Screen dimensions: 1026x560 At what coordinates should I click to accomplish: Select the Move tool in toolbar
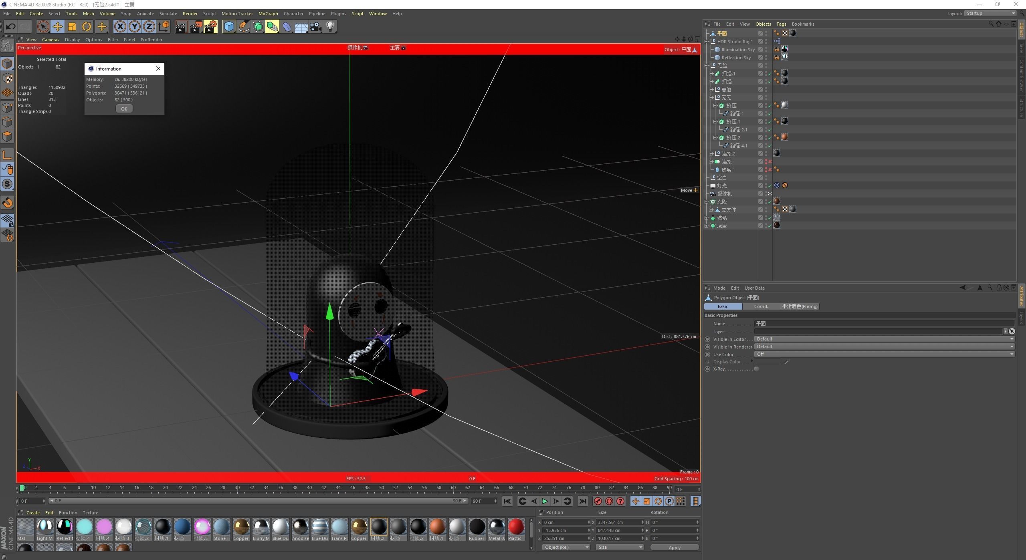[57, 27]
